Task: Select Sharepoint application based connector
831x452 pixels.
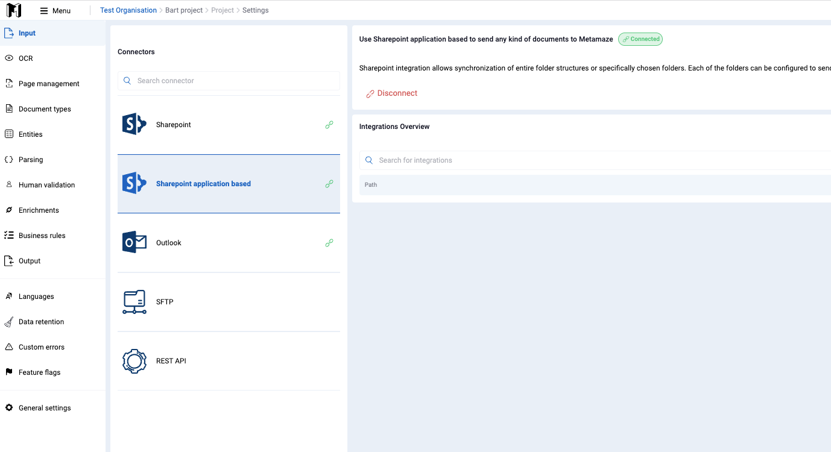Action: click(x=229, y=184)
